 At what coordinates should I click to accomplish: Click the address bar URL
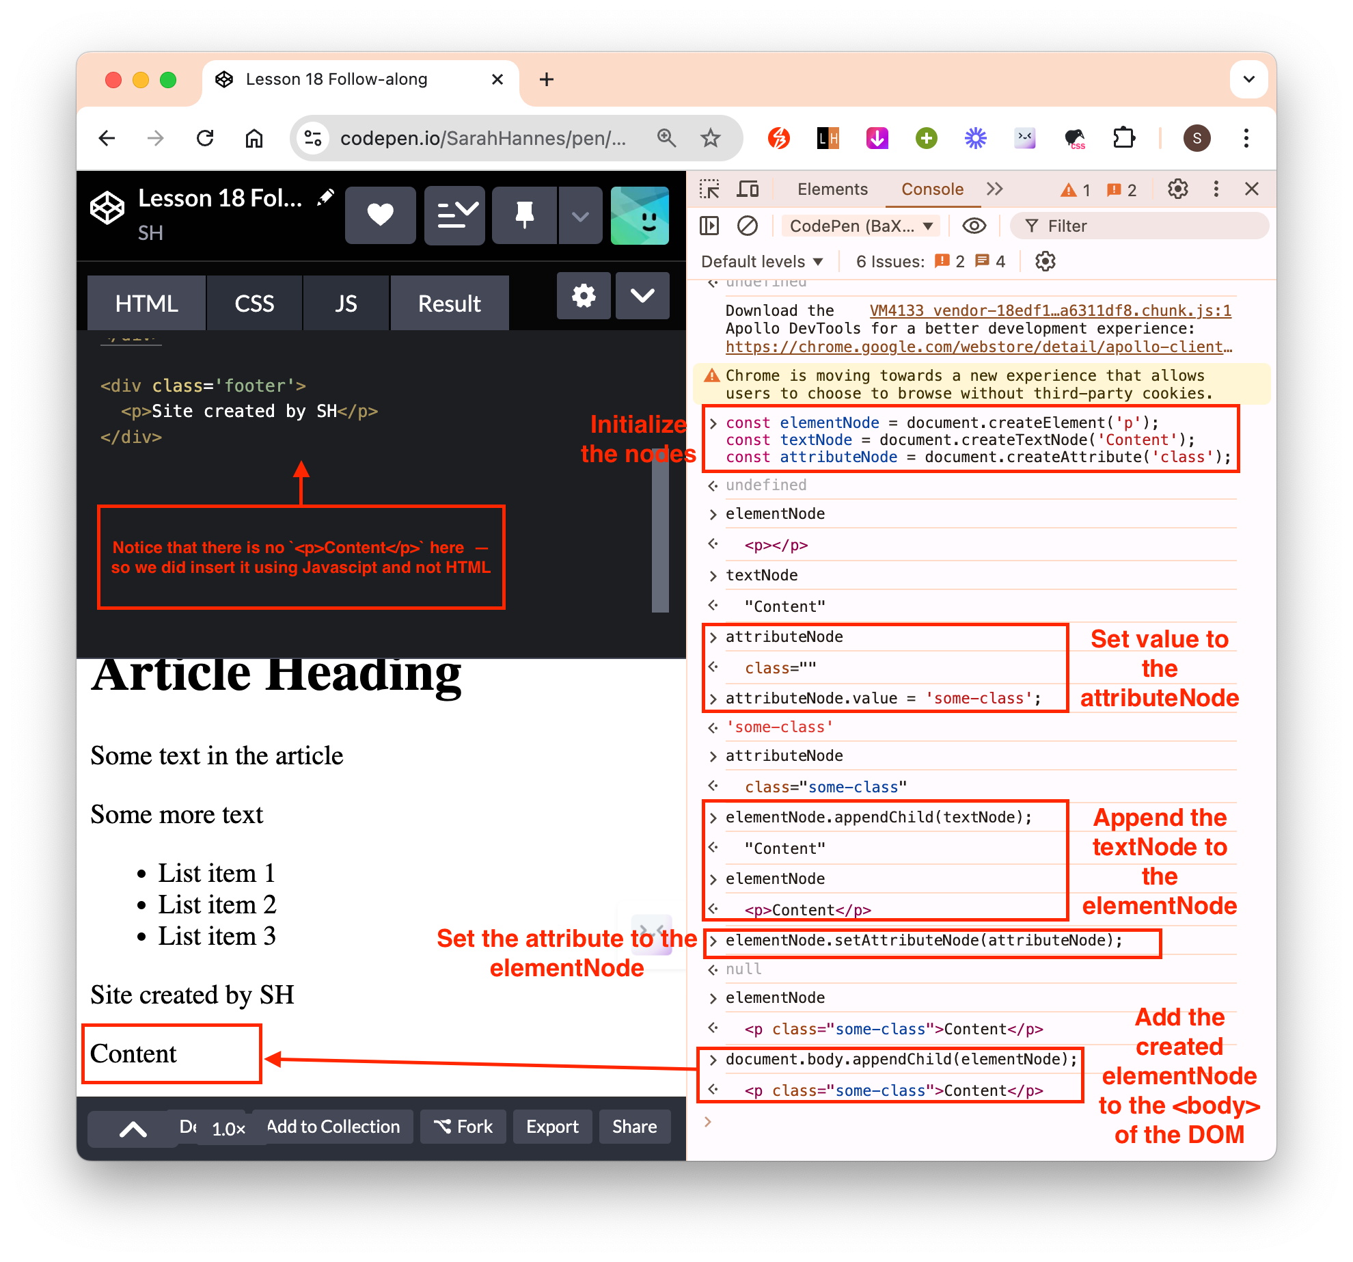pyautogui.click(x=482, y=139)
